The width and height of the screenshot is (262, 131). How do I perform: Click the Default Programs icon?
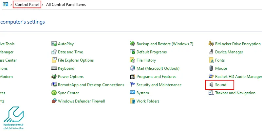coord(133,52)
